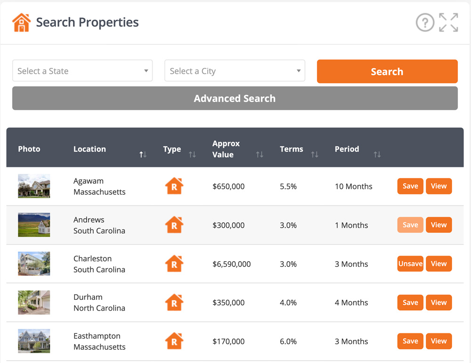Expand the Advanced Search section
Viewport: 471px width, 363px height.
tap(235, 99)
